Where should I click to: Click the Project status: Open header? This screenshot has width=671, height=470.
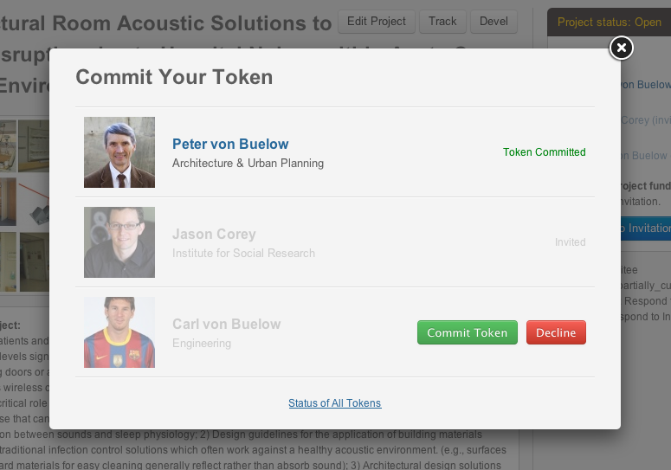[609, 23]
